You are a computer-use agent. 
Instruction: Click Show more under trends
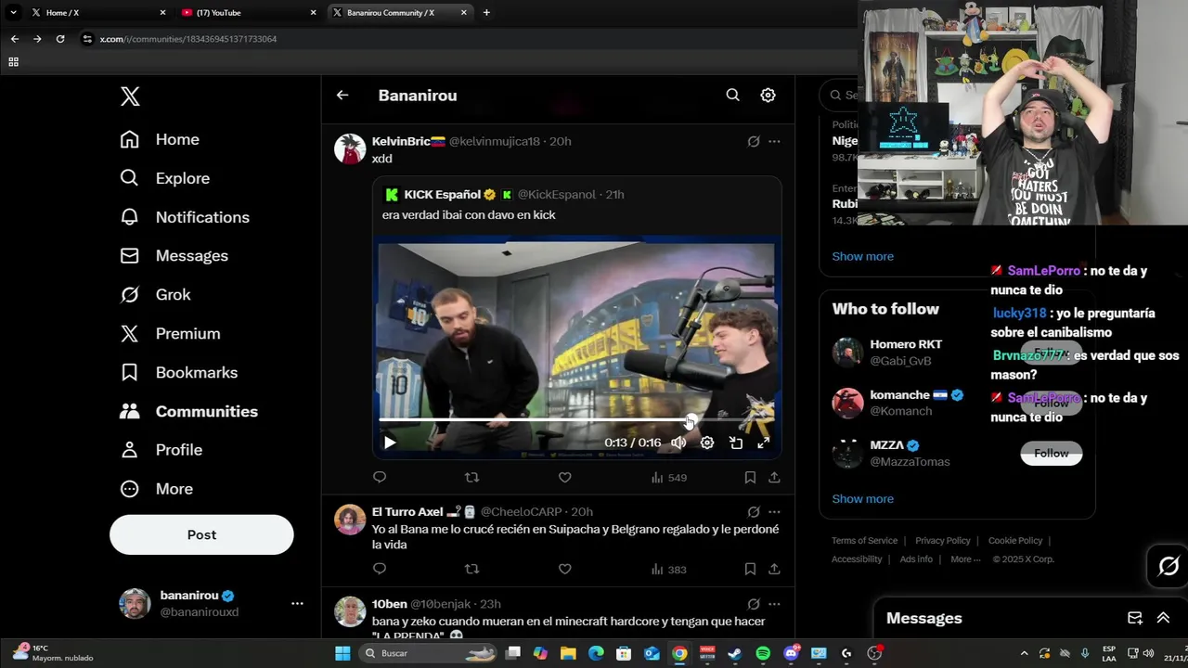pos(862,256)
